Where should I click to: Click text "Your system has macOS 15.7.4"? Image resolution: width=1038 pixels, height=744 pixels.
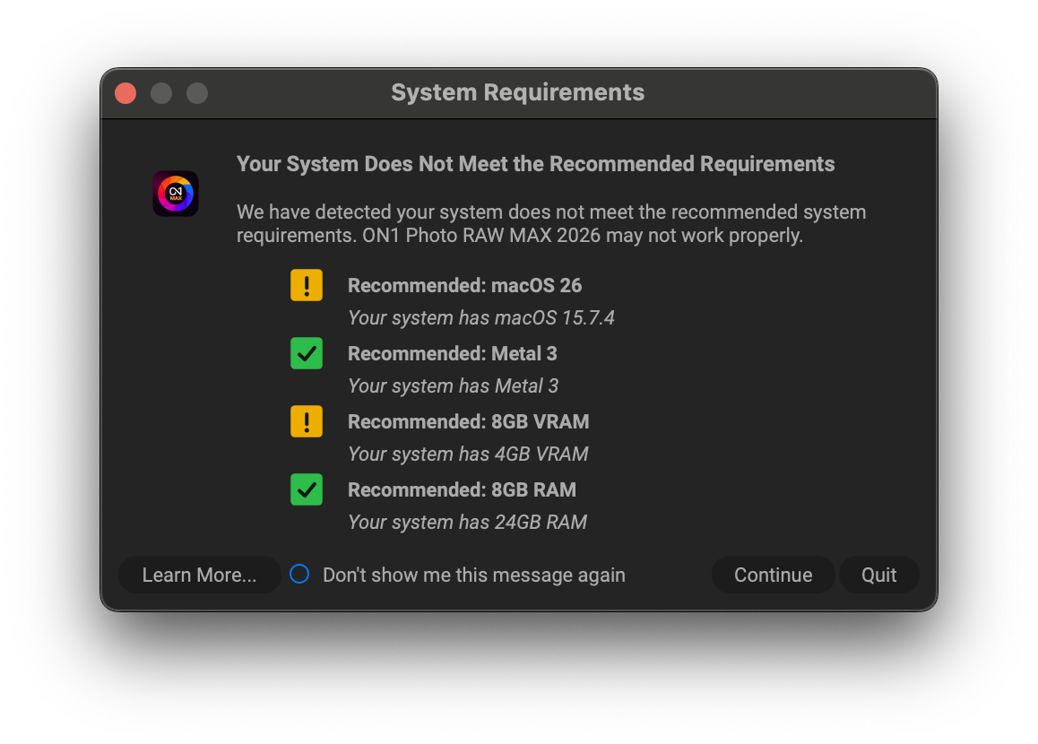(x=481, y=317)
